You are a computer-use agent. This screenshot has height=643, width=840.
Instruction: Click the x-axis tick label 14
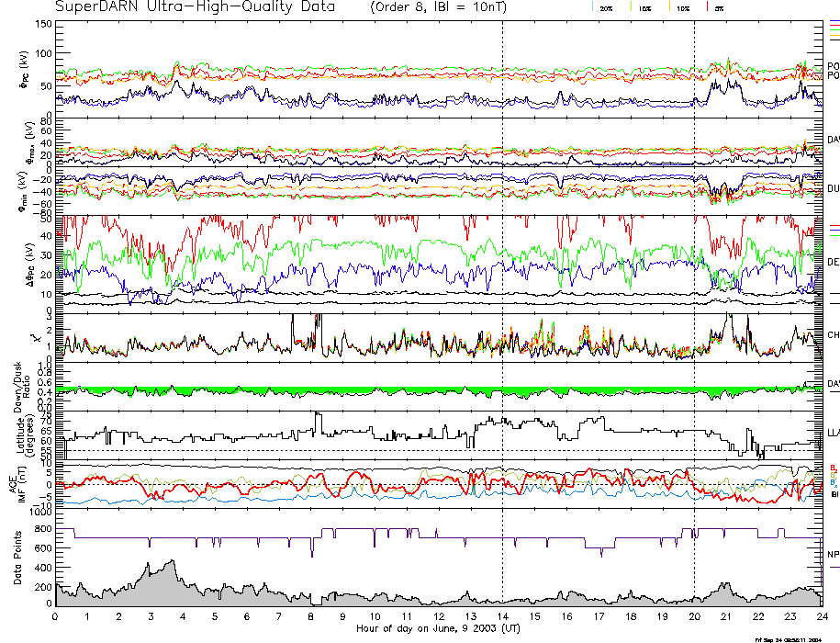pos(502,616)
